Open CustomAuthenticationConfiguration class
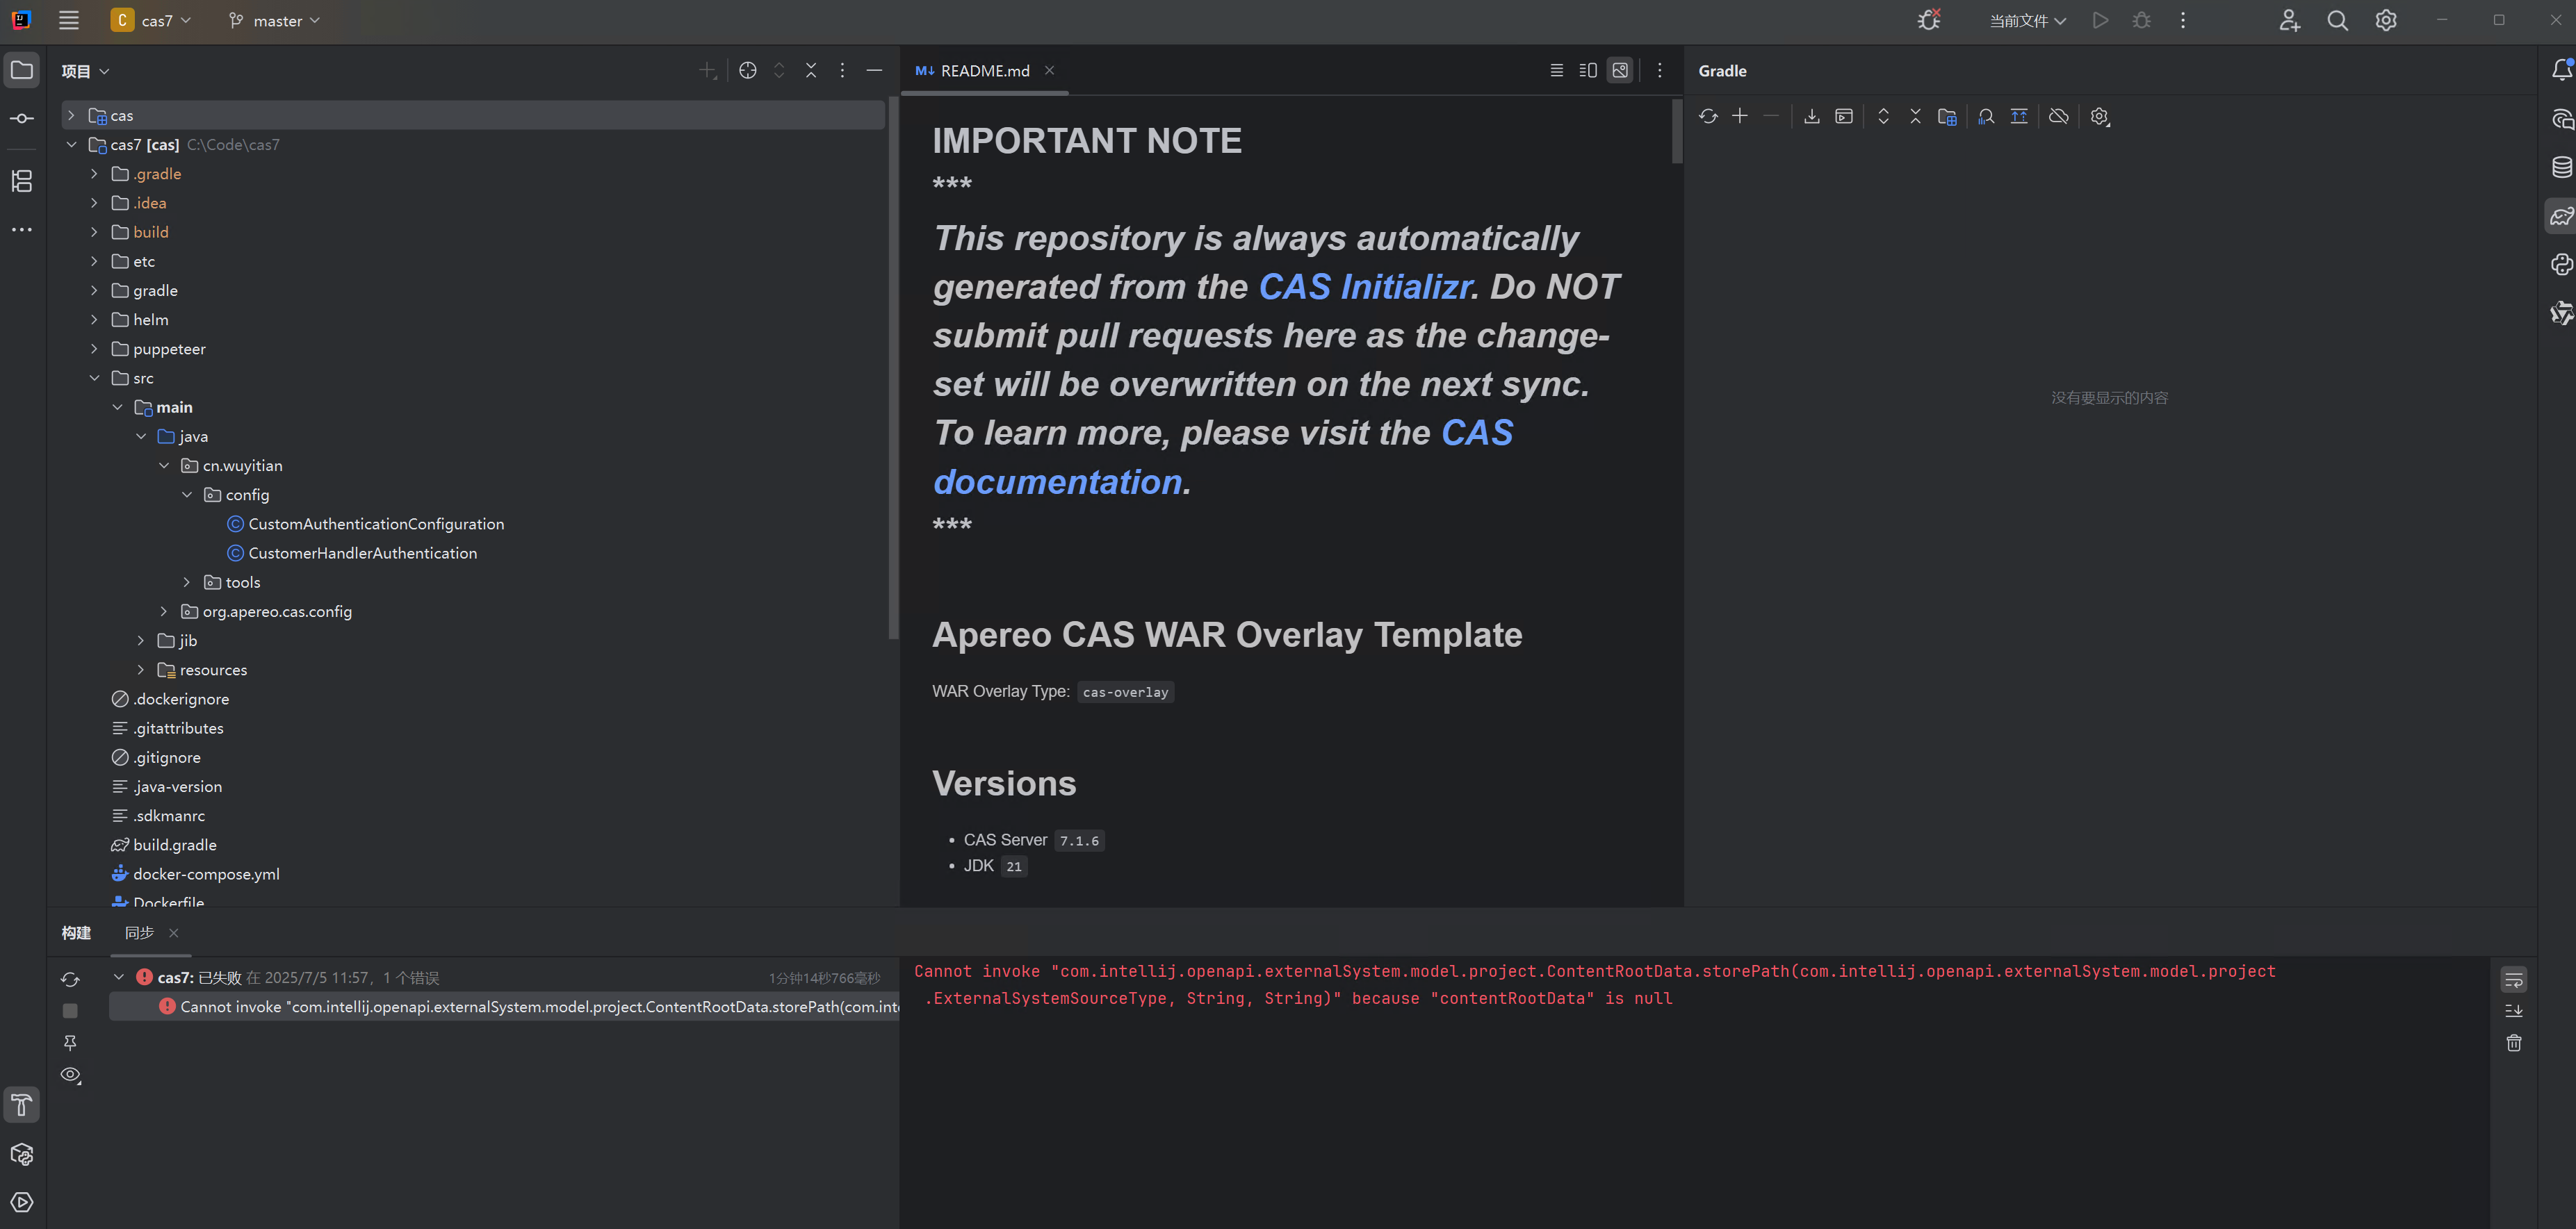This screenshot has height=1229, width=2576. point(376,524)
